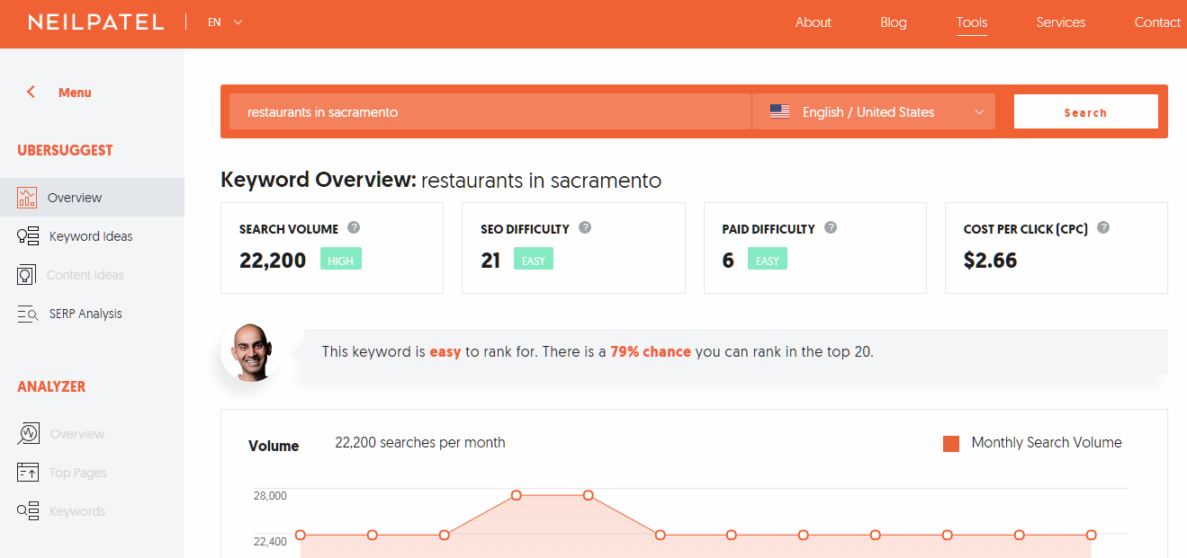Open the English / United States dropdown
This screenshot has height=558, width=1187.
874,112
